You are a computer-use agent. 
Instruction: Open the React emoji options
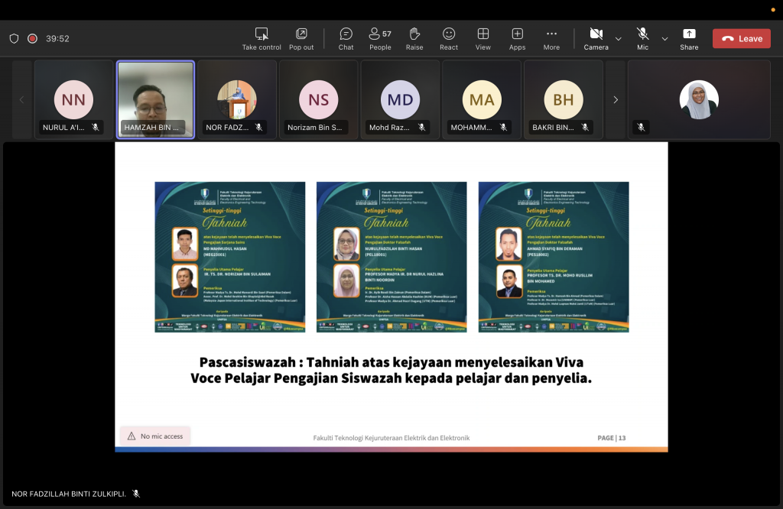click(x=448, y=38)
